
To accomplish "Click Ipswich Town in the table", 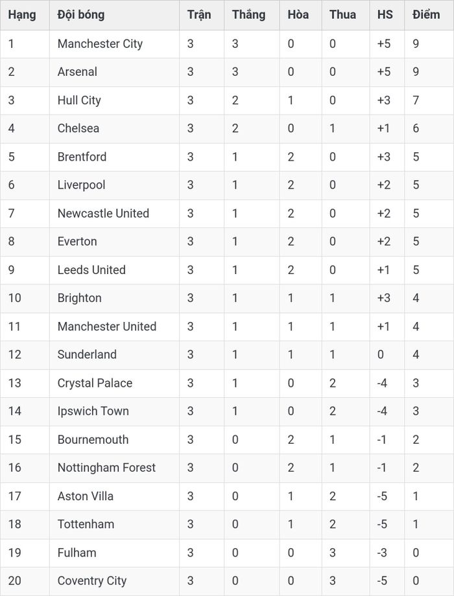I will coord(93,411).
